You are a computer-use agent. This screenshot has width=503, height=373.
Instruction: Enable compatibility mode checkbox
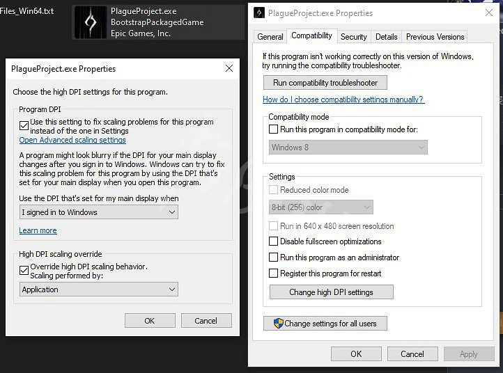point(274,129)
